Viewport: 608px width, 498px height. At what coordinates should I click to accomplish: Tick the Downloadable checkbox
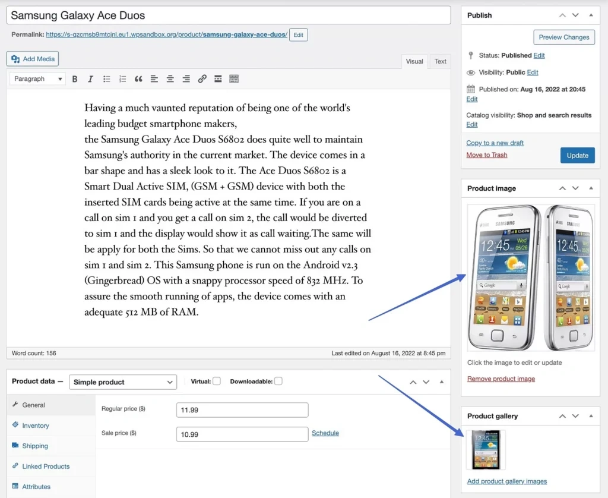pyautogui.click(x=278, y=381)
